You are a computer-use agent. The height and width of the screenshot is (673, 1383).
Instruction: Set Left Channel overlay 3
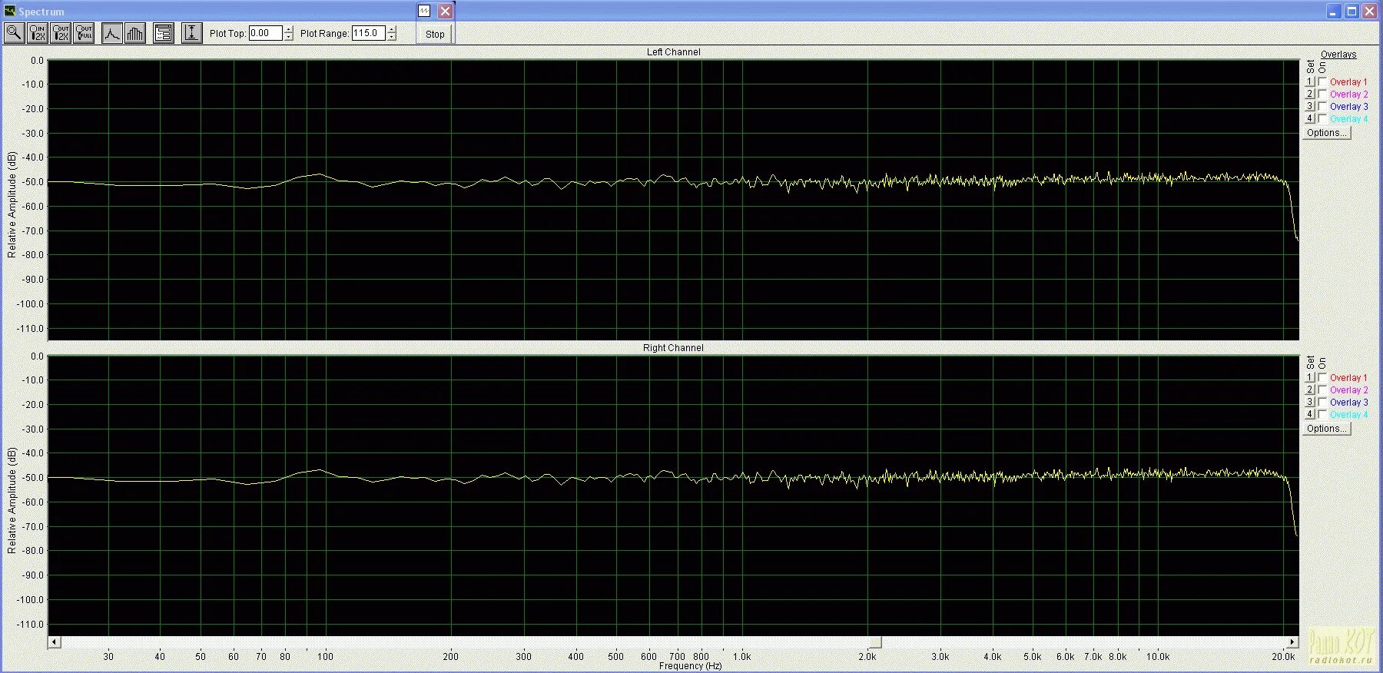point(1310,106)
